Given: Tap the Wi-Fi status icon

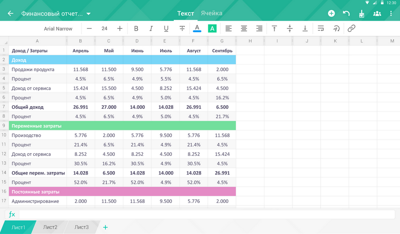Looking at the screenshot, I should coord(367,3).
